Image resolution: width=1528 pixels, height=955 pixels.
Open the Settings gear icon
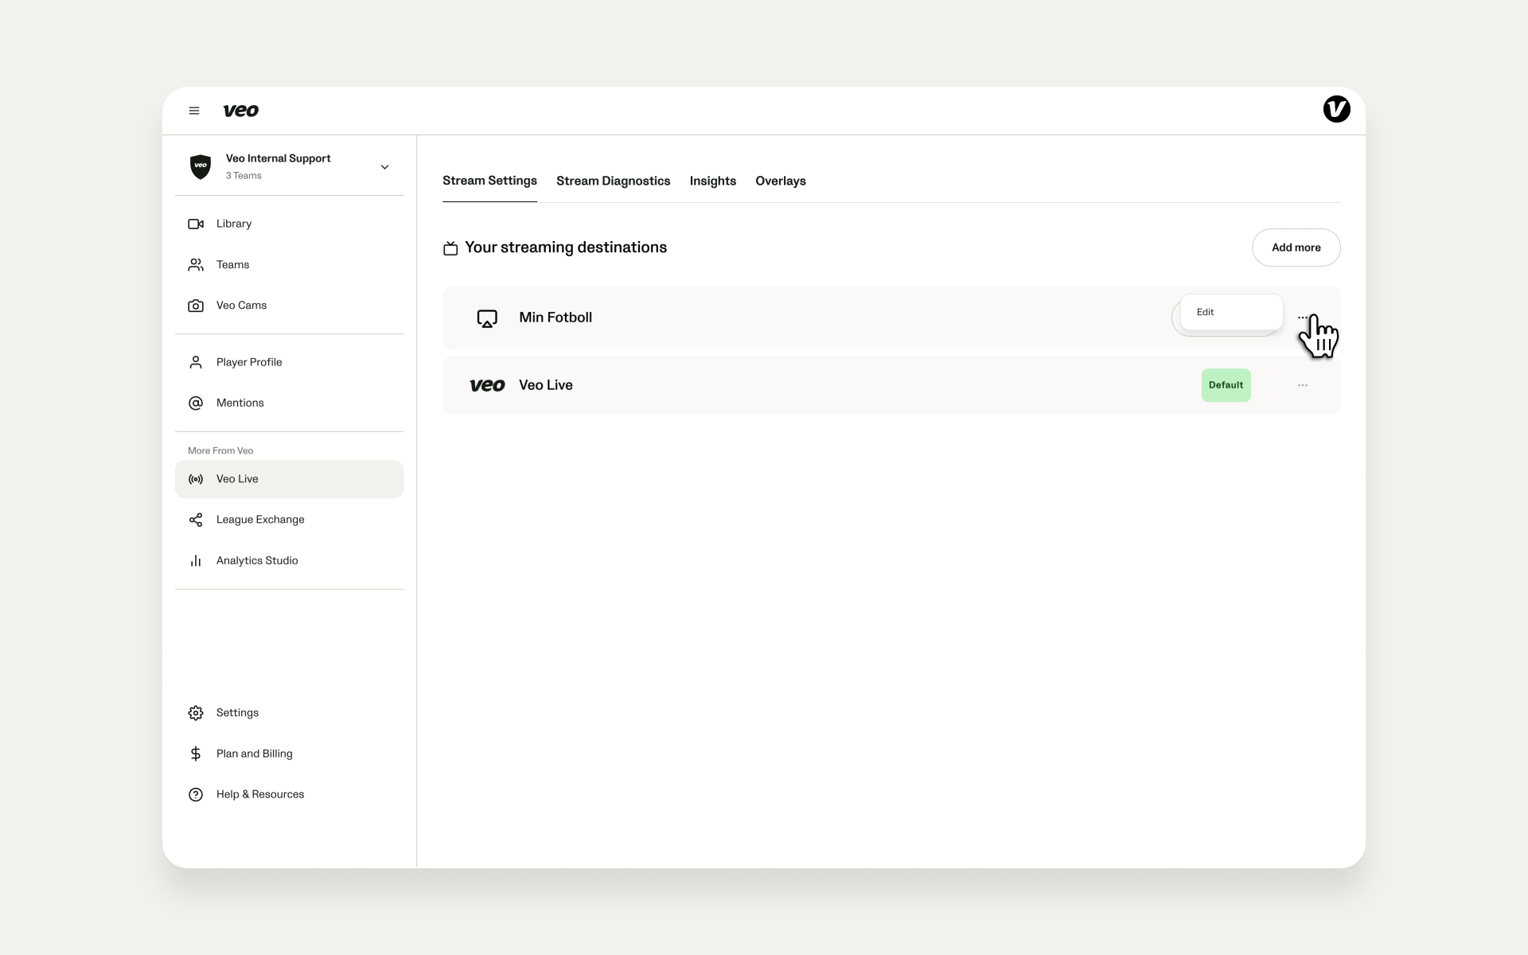(196, 713)
